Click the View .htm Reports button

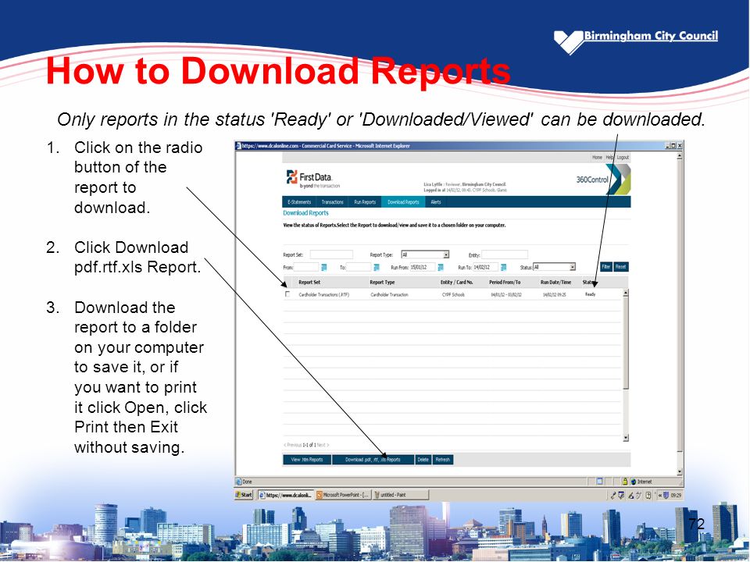click(x=307, y=460)
